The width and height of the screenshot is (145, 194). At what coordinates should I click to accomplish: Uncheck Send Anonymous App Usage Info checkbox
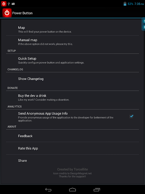[x=131, y=116]
